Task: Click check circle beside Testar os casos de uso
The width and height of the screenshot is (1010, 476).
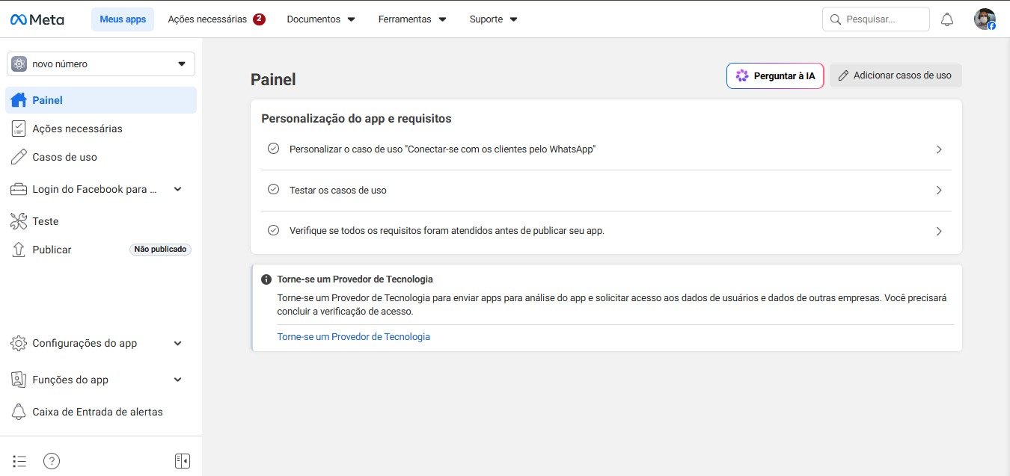Action: (273, 190)
